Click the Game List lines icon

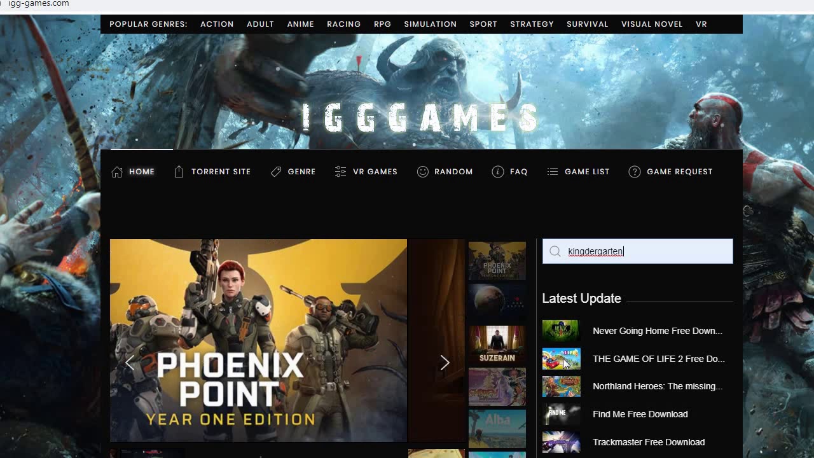553,172
